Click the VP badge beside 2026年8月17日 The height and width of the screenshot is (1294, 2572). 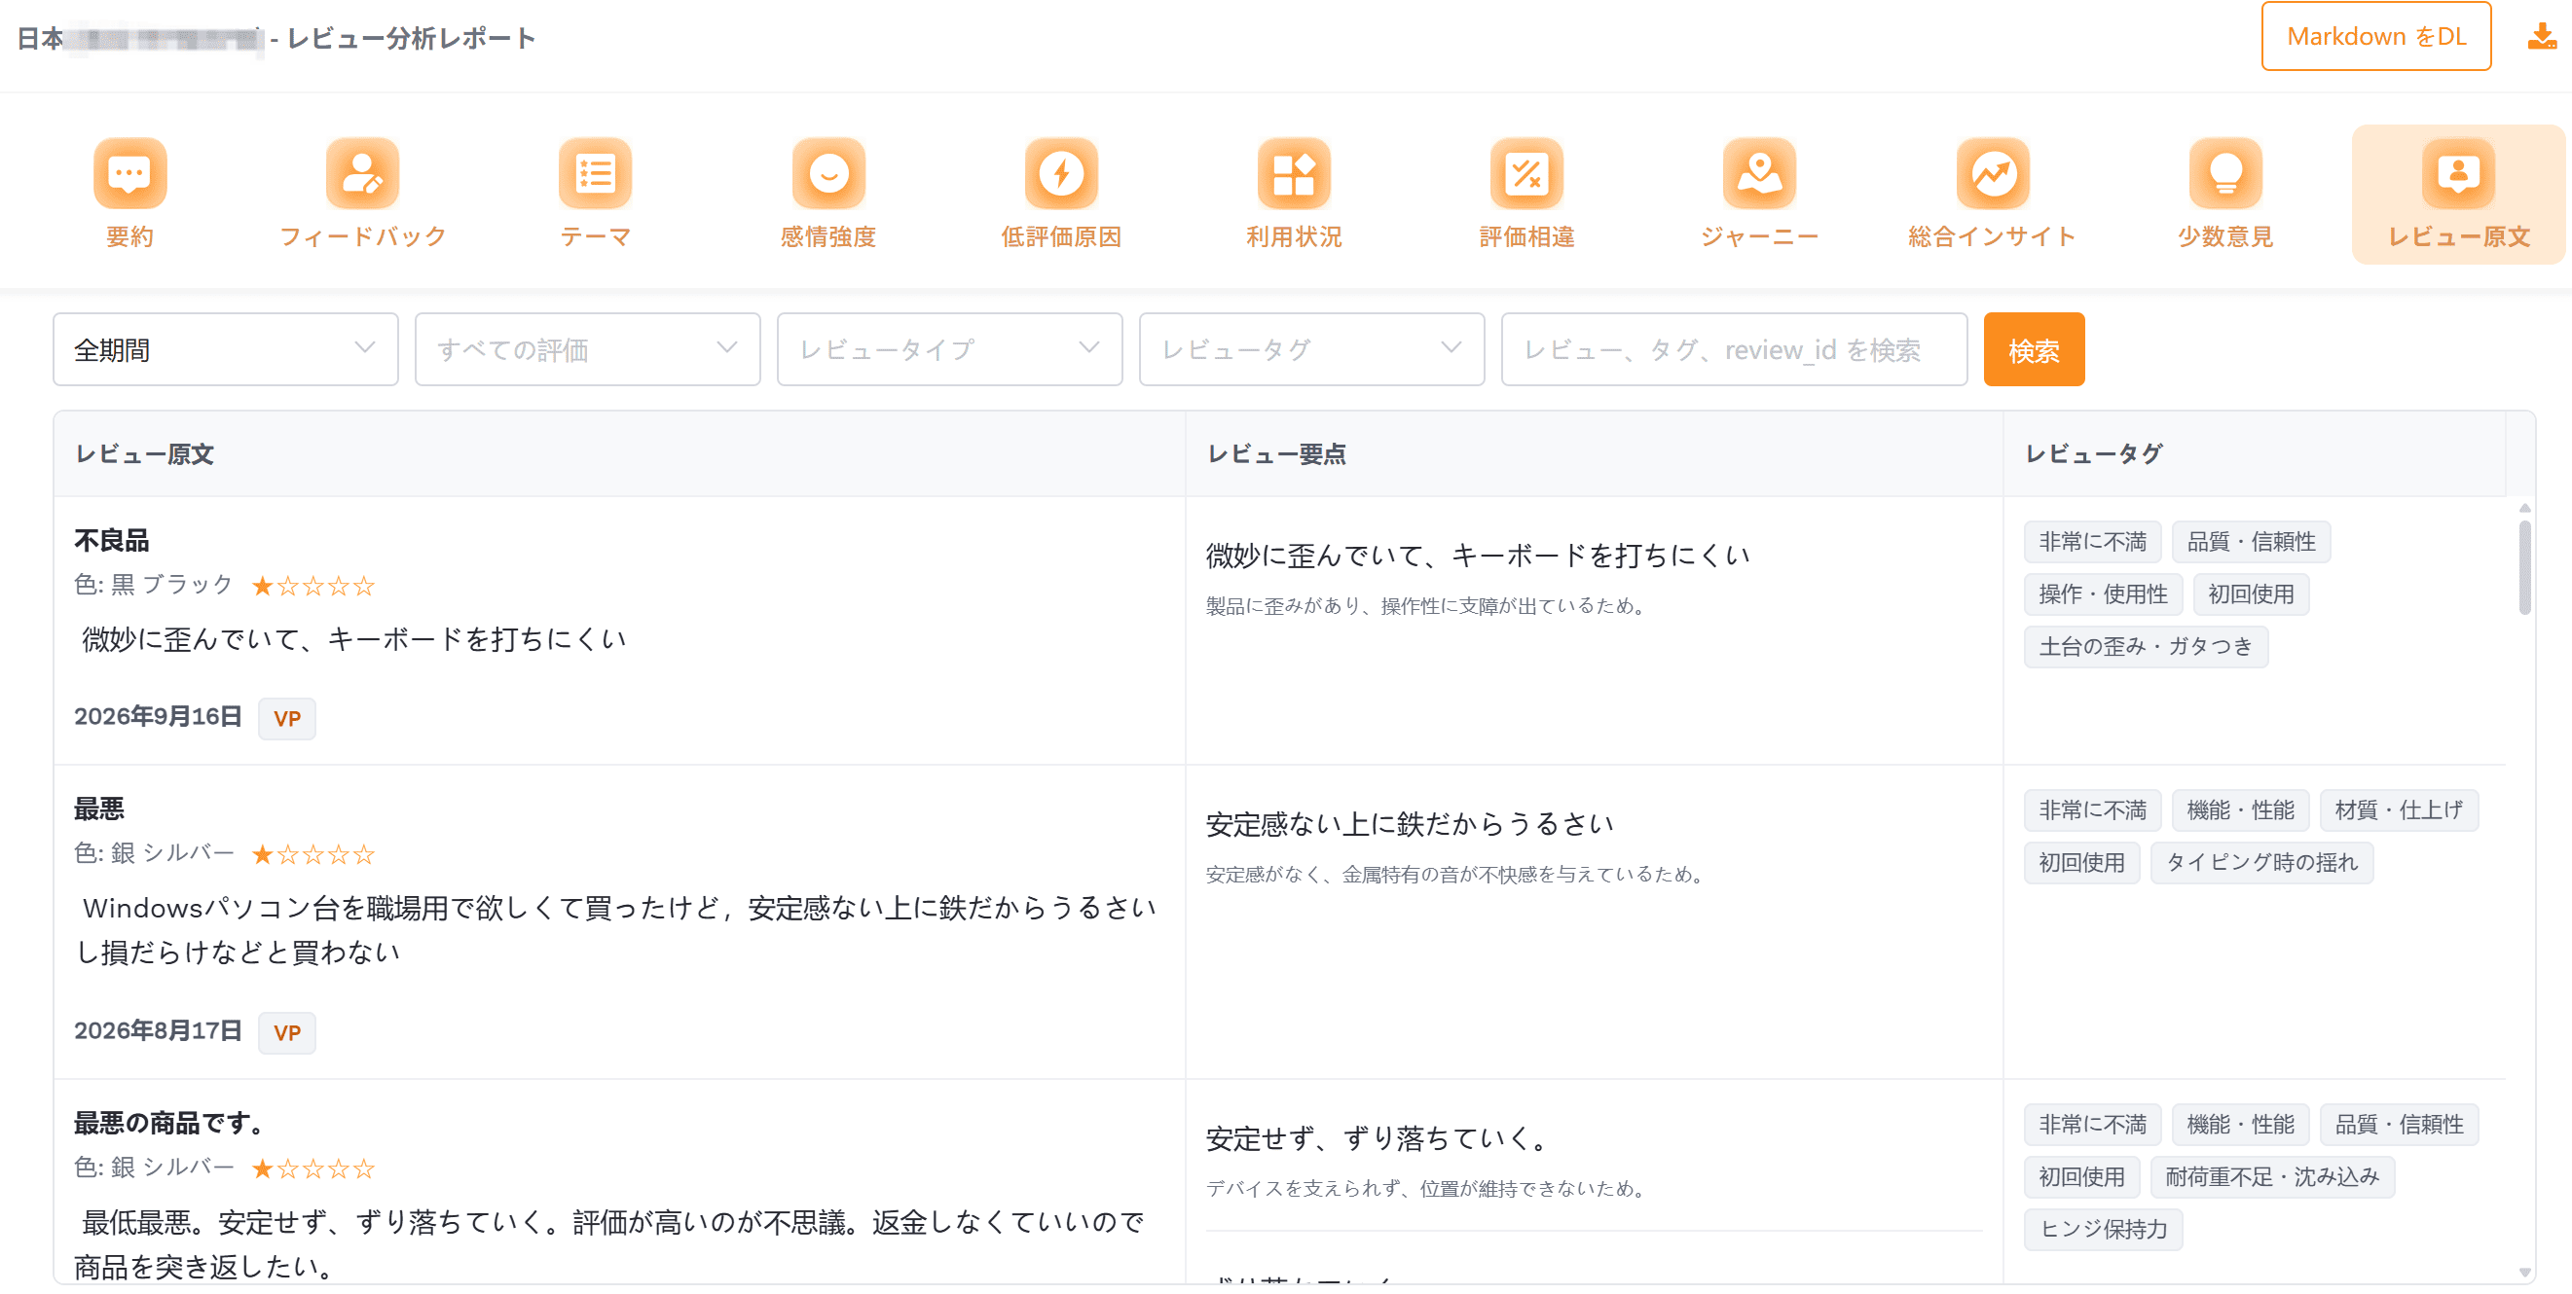pos(287,1032)
